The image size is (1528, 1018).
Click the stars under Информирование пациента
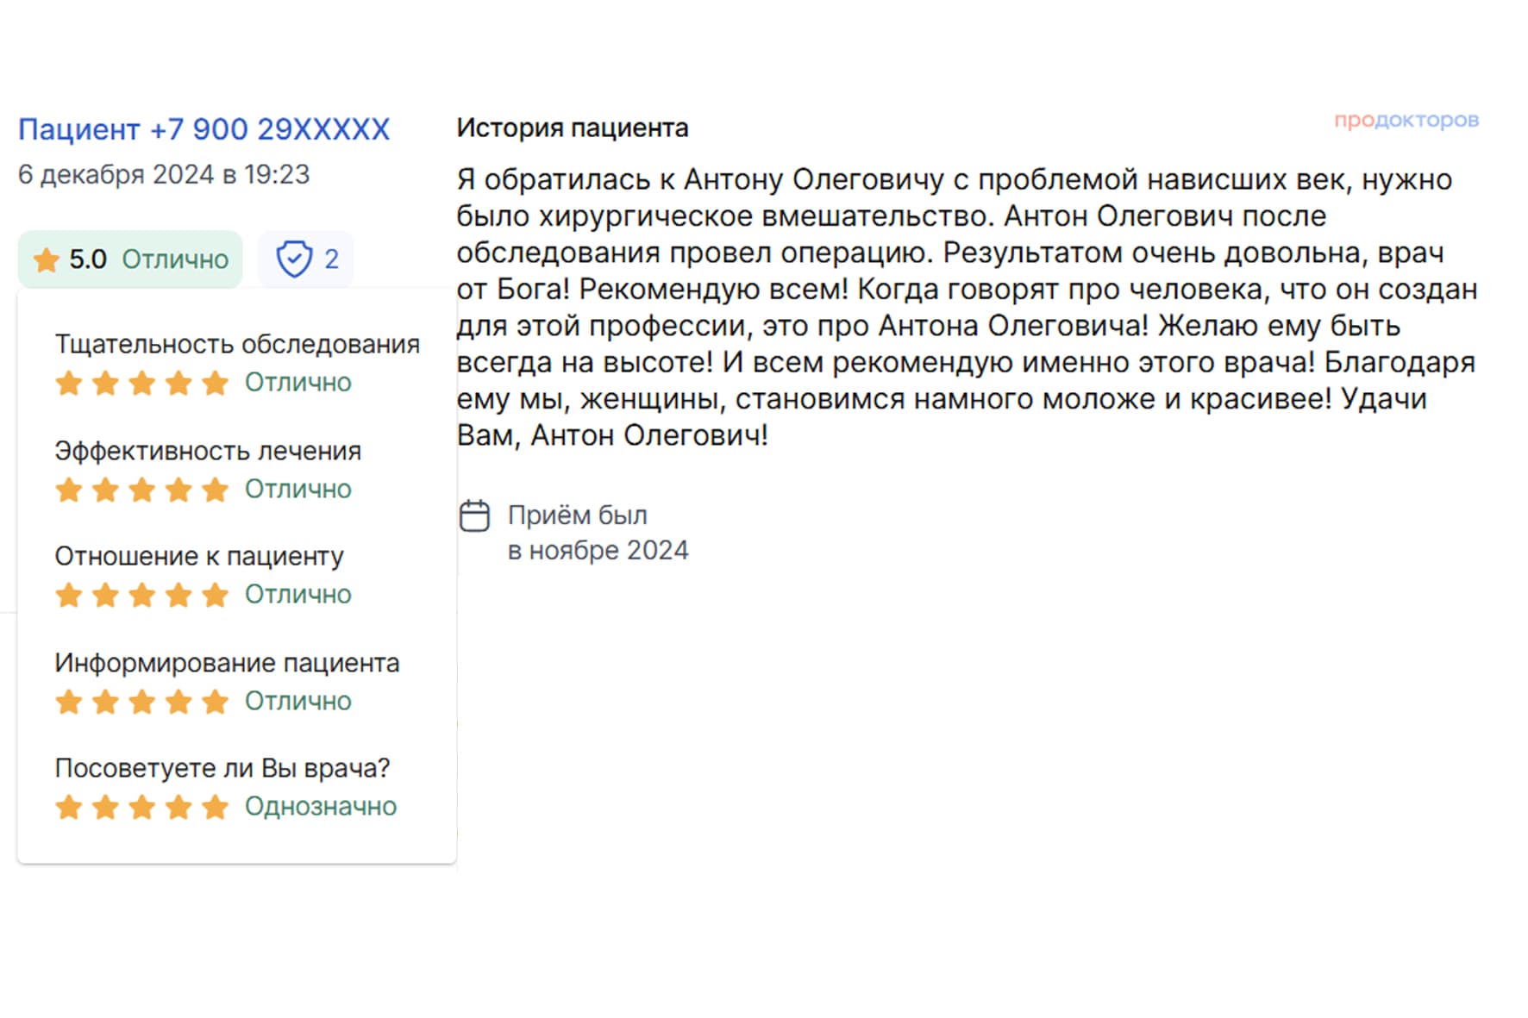pyautogui.click(x=142, y=702)
